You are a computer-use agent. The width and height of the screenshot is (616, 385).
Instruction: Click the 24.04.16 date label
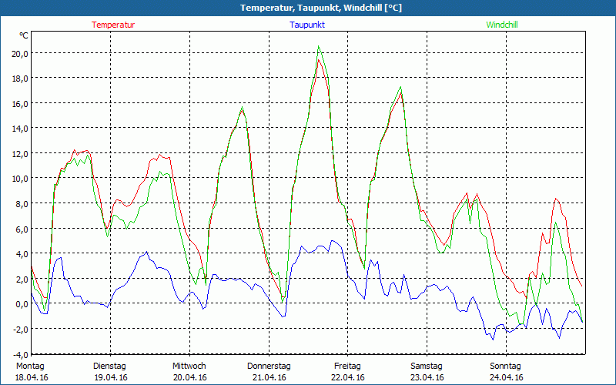coord(507,377)
